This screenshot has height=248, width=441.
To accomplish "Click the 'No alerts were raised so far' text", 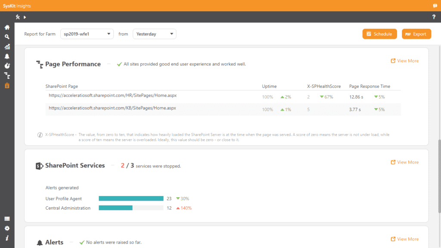I will coord(114,242).
